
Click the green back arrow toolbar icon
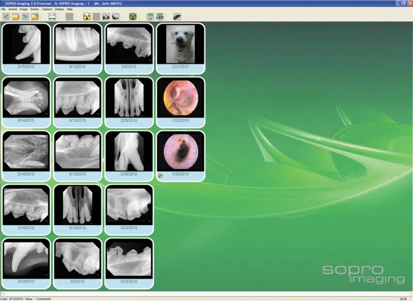[x=6, y=16]
